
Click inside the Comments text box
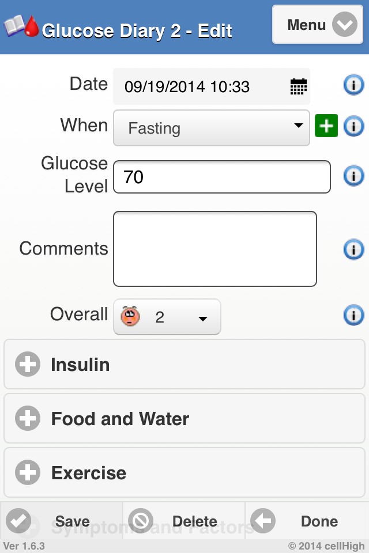[x=215, y=249]
